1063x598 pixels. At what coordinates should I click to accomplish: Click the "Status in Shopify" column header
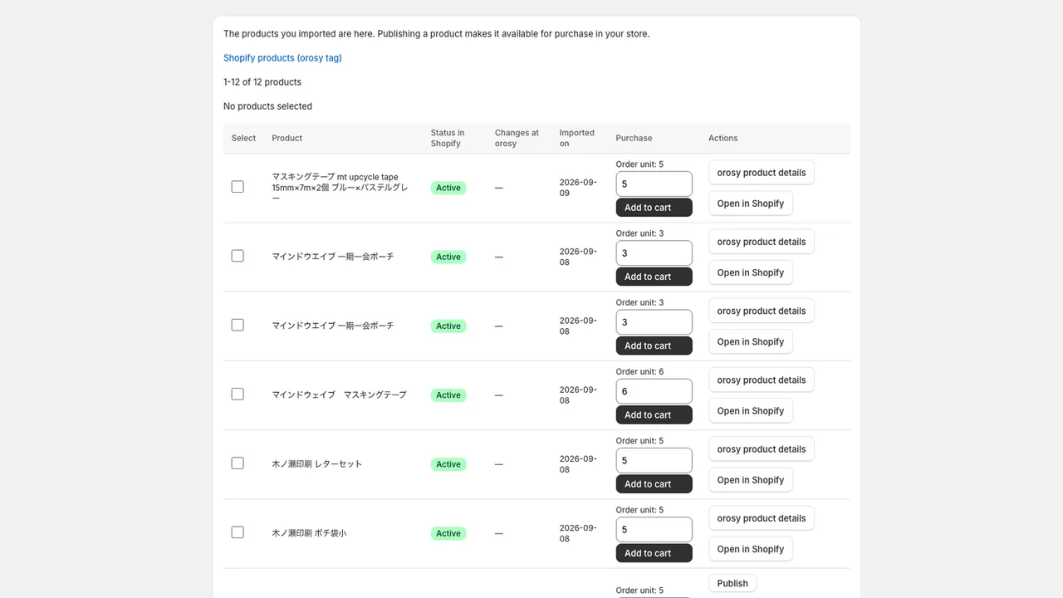[448, 138]
